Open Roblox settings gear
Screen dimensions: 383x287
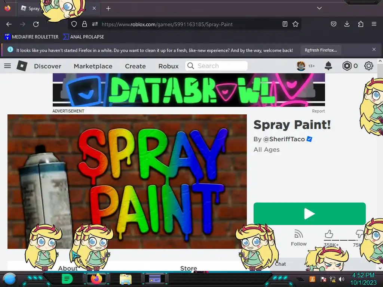tap(368, 66)
